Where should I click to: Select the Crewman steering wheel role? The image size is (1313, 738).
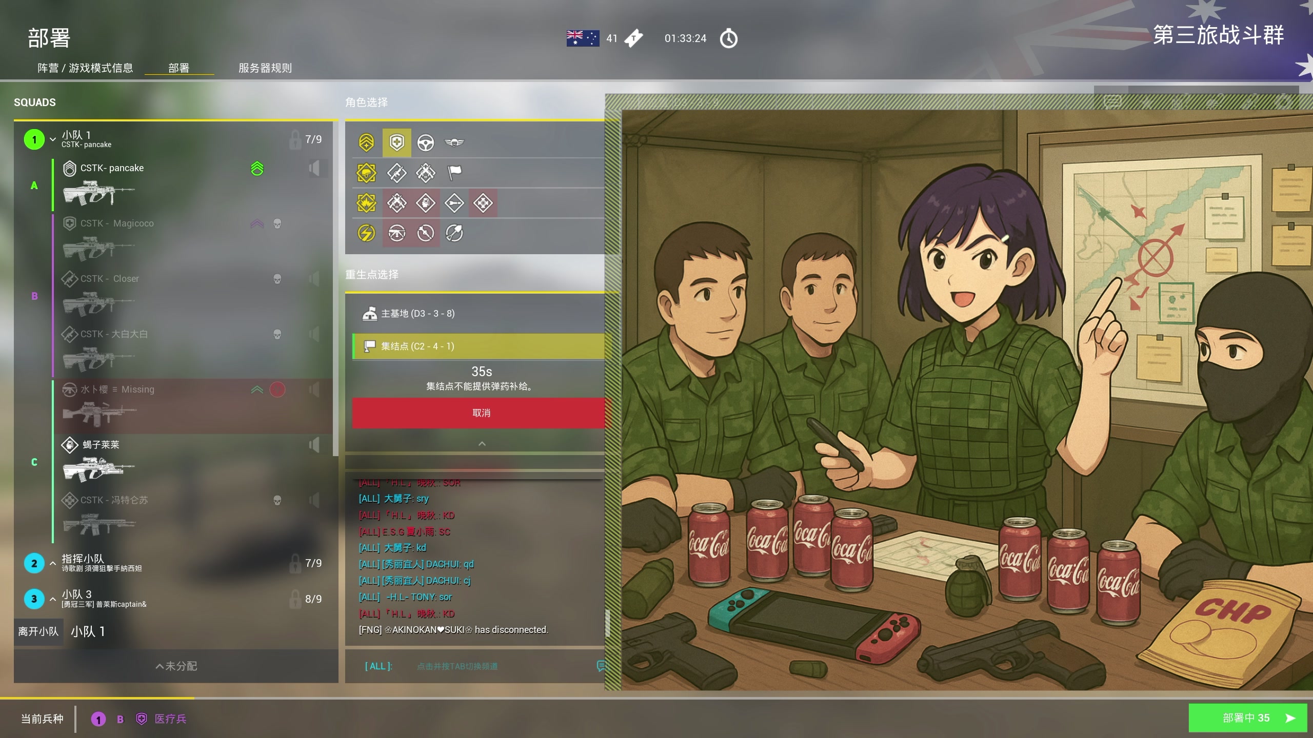425,142
